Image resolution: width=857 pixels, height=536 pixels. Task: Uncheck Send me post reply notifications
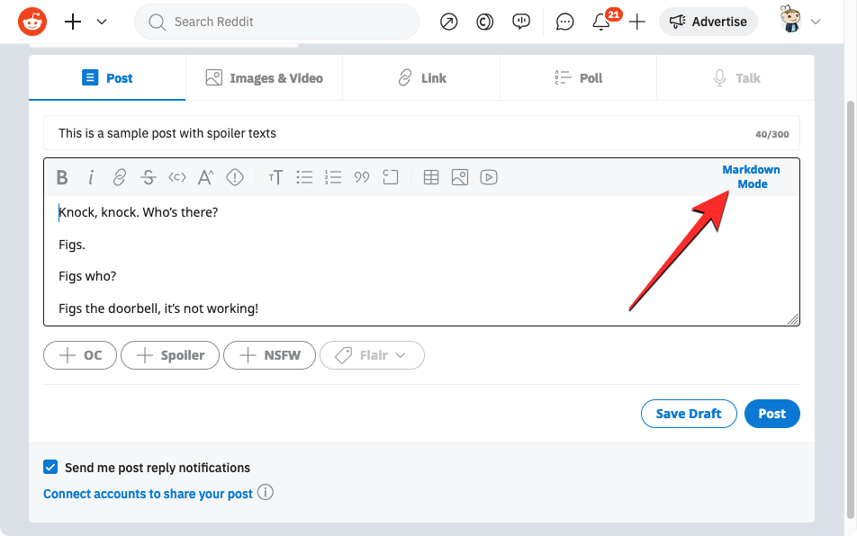[50, 468]
